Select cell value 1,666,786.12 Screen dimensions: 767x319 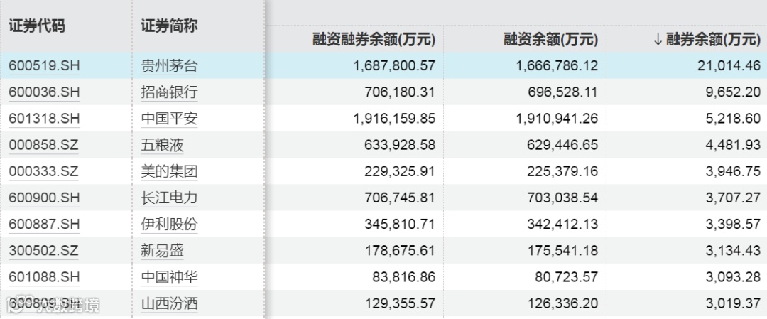(x=557, y=66)
